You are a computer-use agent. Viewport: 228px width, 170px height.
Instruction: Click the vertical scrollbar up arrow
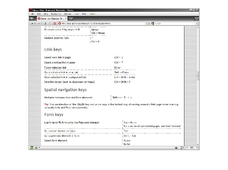click(x=198, y=27)
